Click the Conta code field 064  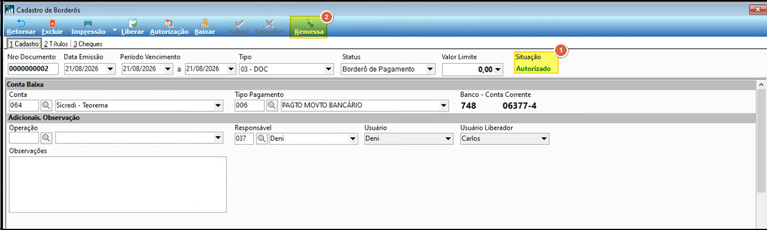click(23, 106)
